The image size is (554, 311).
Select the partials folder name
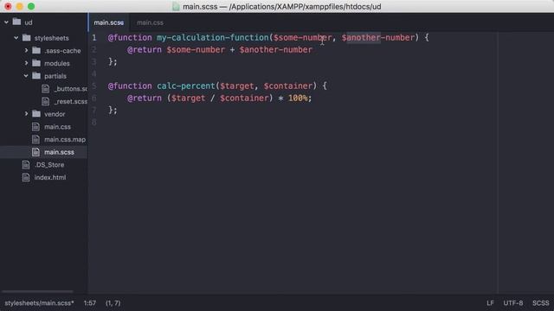click(x=55, y=76)
